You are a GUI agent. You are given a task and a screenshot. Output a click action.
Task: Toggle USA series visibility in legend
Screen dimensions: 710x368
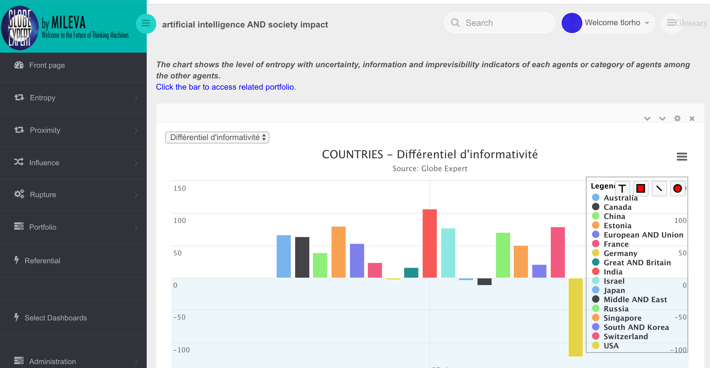point(611,346)
